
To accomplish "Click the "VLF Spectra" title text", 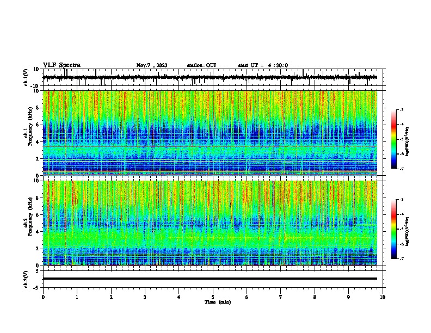I will click(61, 65).
